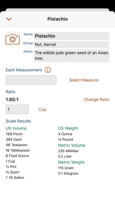Select the 115 Gram result
The height and width of the screenshot is (204, 115).
(x=66, y=168)
